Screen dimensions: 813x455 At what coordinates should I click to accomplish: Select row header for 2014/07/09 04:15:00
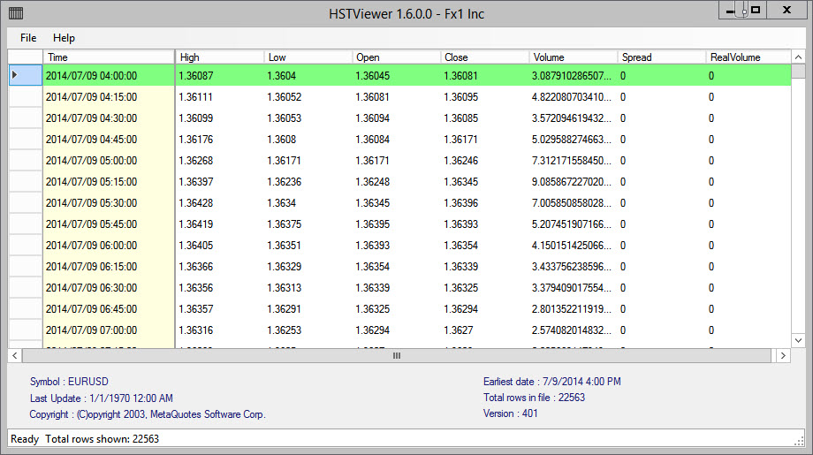point(25,97)
